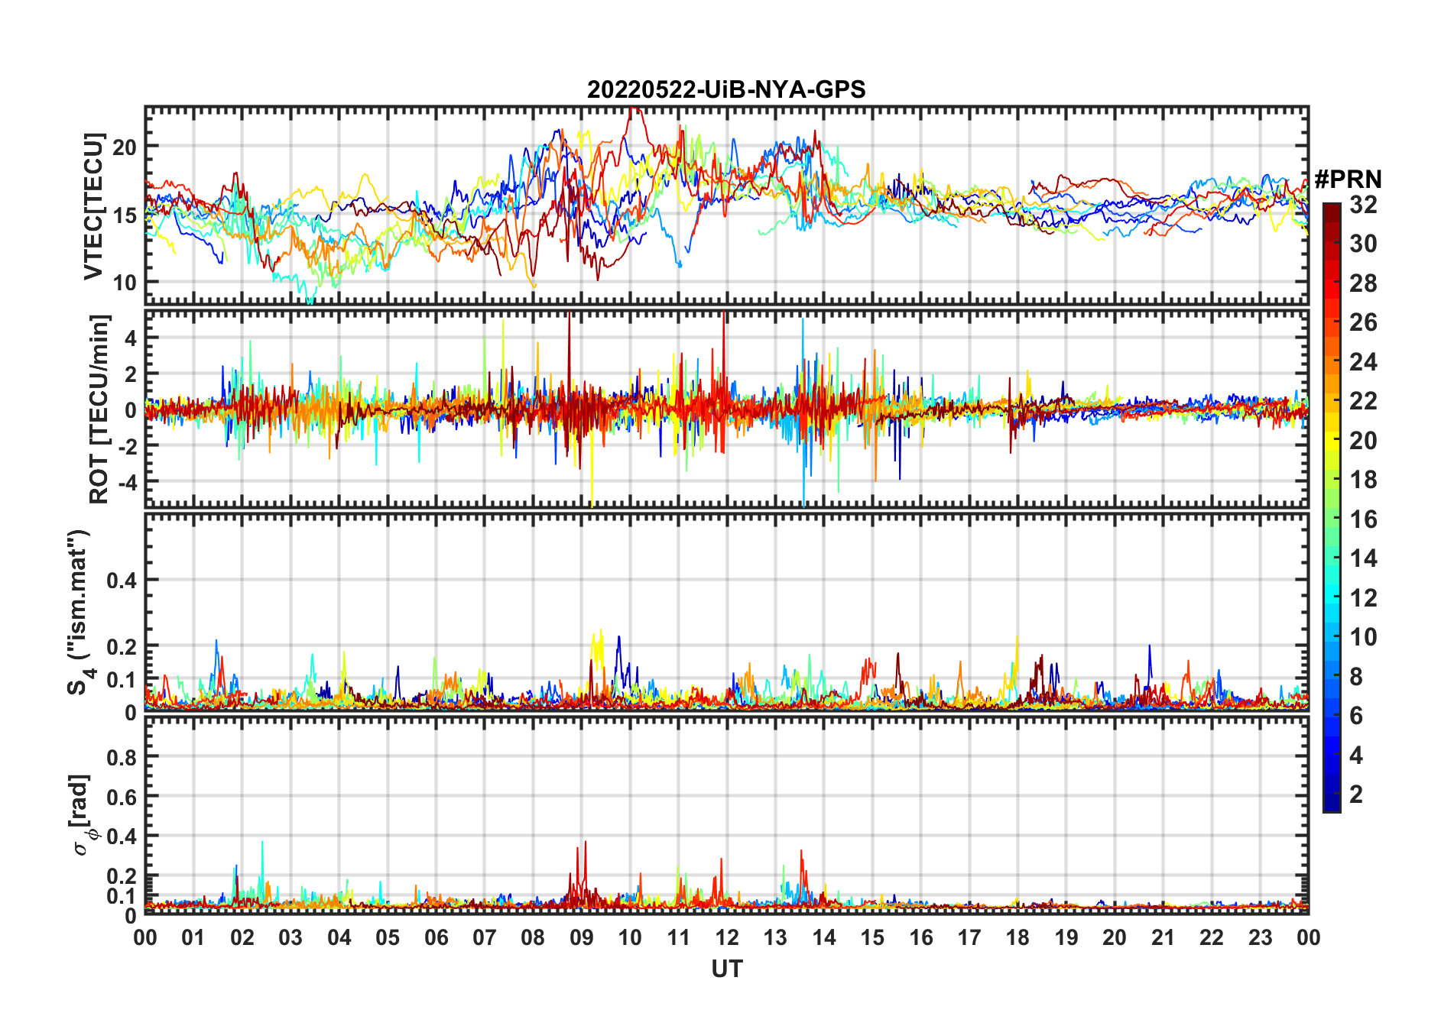The height and width of the screenshot is (1016, 1454).
Task: Select the VTEC[TECU] y-axis label
Action: pos(93,206)
